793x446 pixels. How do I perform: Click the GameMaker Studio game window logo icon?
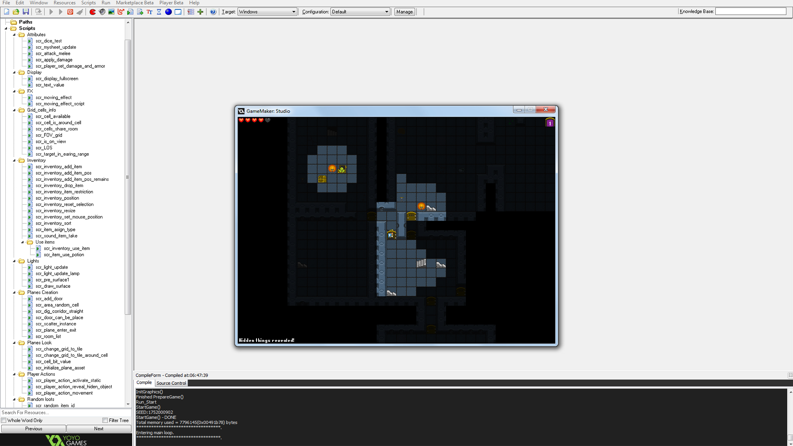pyautogui.click(x=241, y=111)
